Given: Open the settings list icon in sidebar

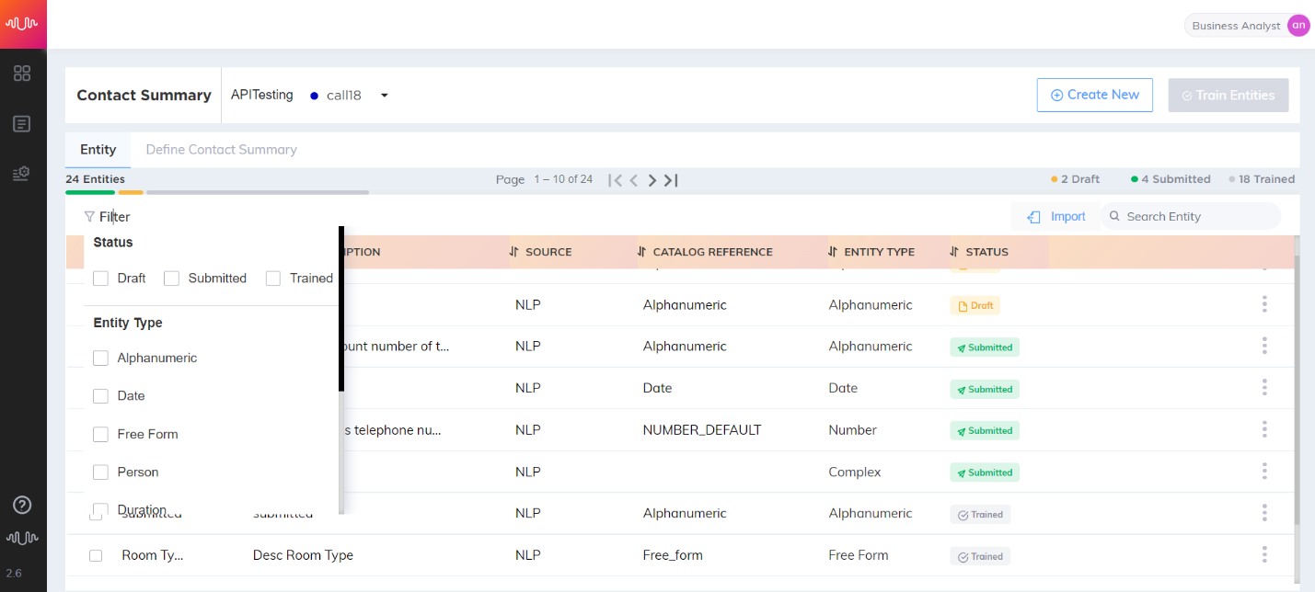Looking at the screenshot, I should point(22,173).
